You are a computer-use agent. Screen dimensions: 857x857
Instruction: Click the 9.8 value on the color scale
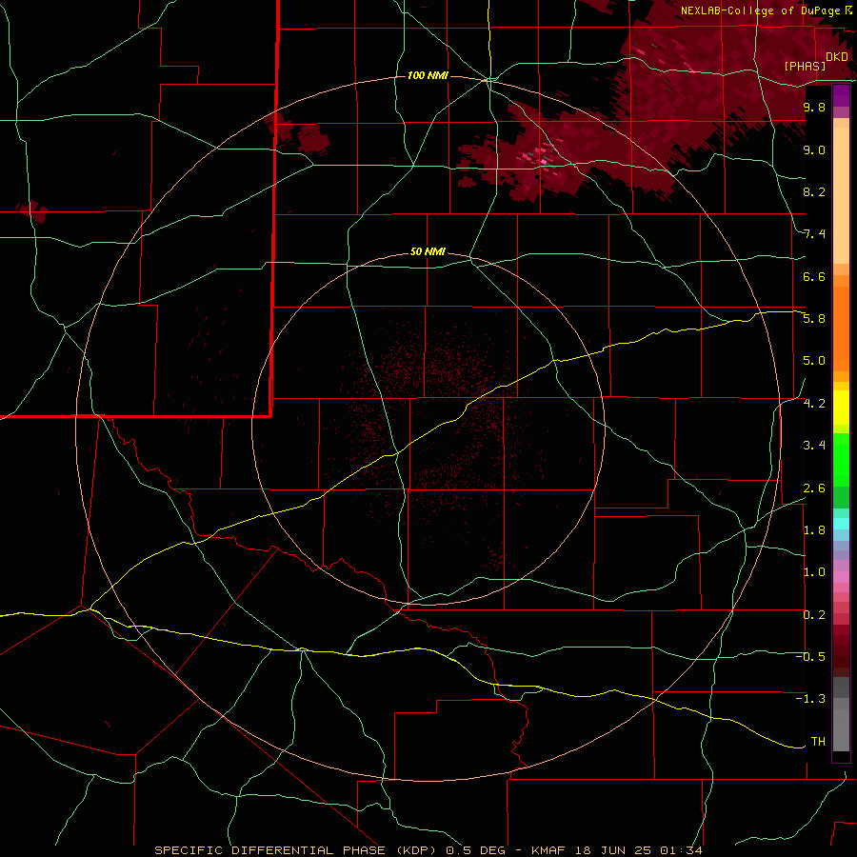click(x=814, y=107)
